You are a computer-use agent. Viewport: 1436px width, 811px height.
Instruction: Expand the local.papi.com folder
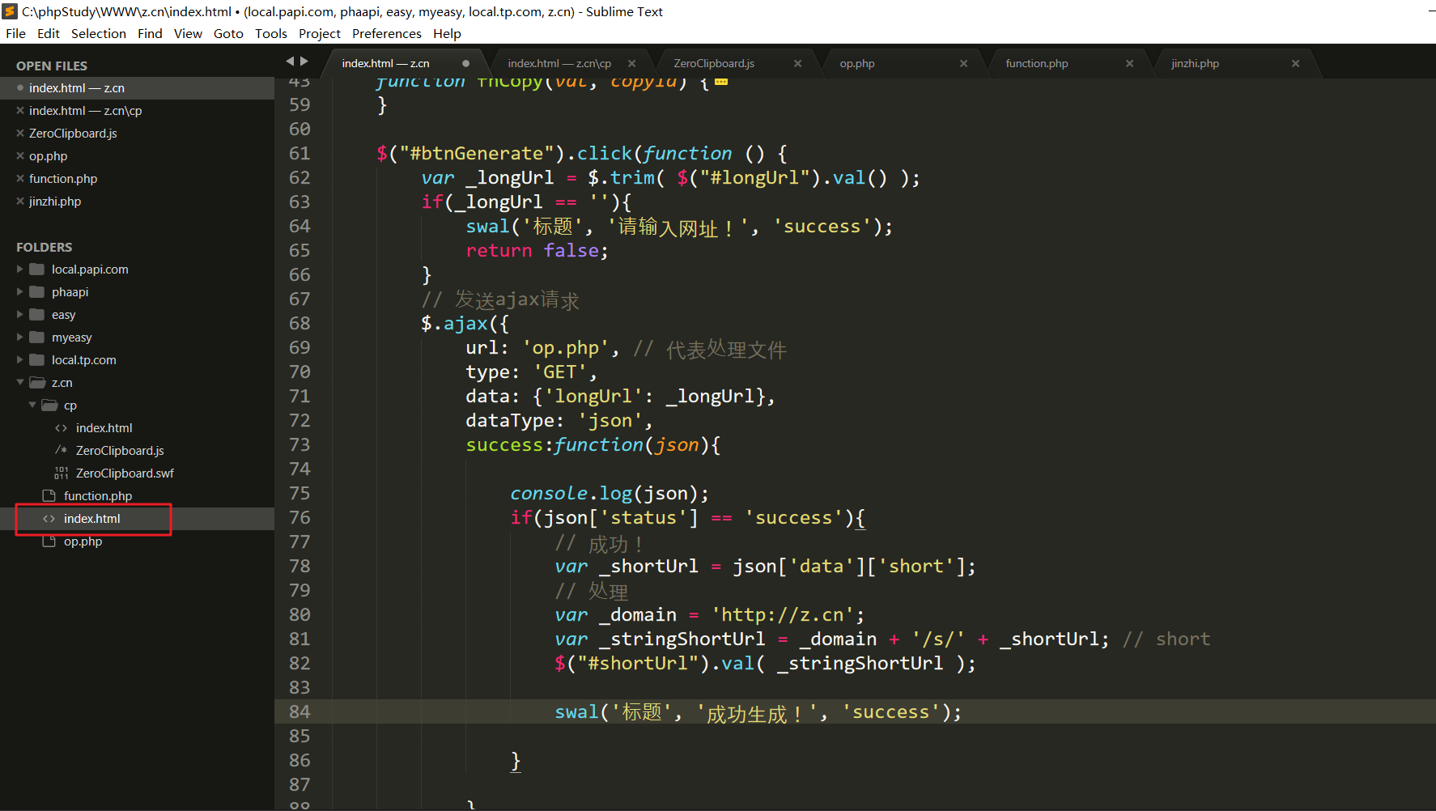(x=20, y=270)
